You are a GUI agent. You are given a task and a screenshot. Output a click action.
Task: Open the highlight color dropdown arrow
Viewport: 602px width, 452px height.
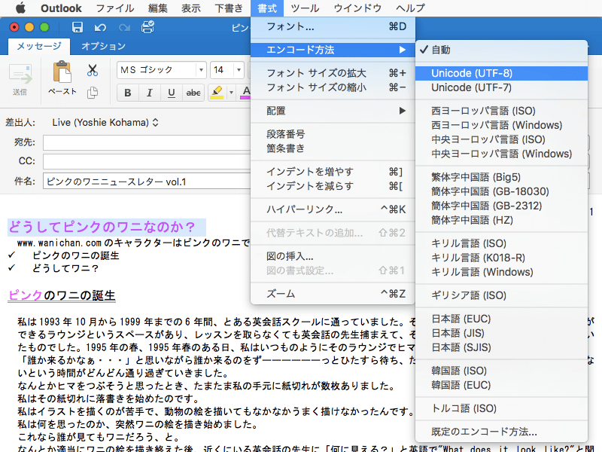[231, 93]
